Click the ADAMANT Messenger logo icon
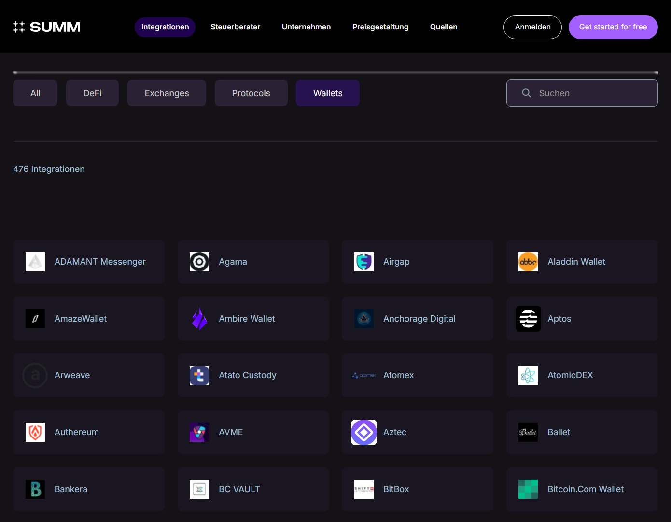671x522 pixels. coord(35,262)
